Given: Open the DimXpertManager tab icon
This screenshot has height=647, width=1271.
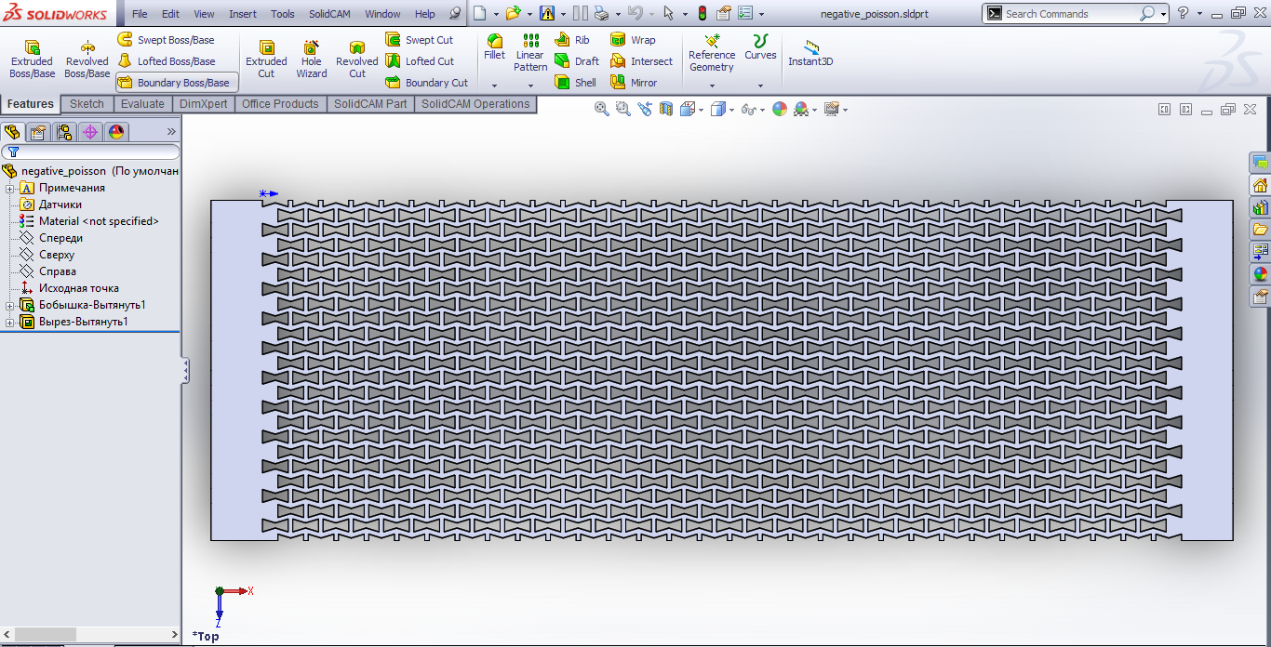Looking at the screenshot, I should pyautogui.click(x=90, y=132).
